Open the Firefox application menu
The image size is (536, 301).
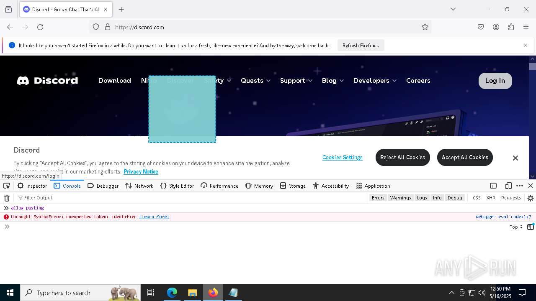[526, 27]
